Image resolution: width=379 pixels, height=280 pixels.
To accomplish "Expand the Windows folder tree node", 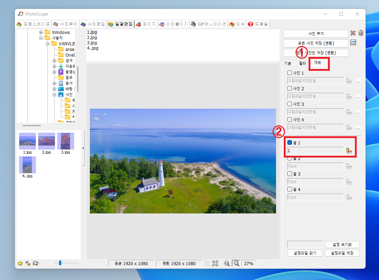I will click(41, 33).
